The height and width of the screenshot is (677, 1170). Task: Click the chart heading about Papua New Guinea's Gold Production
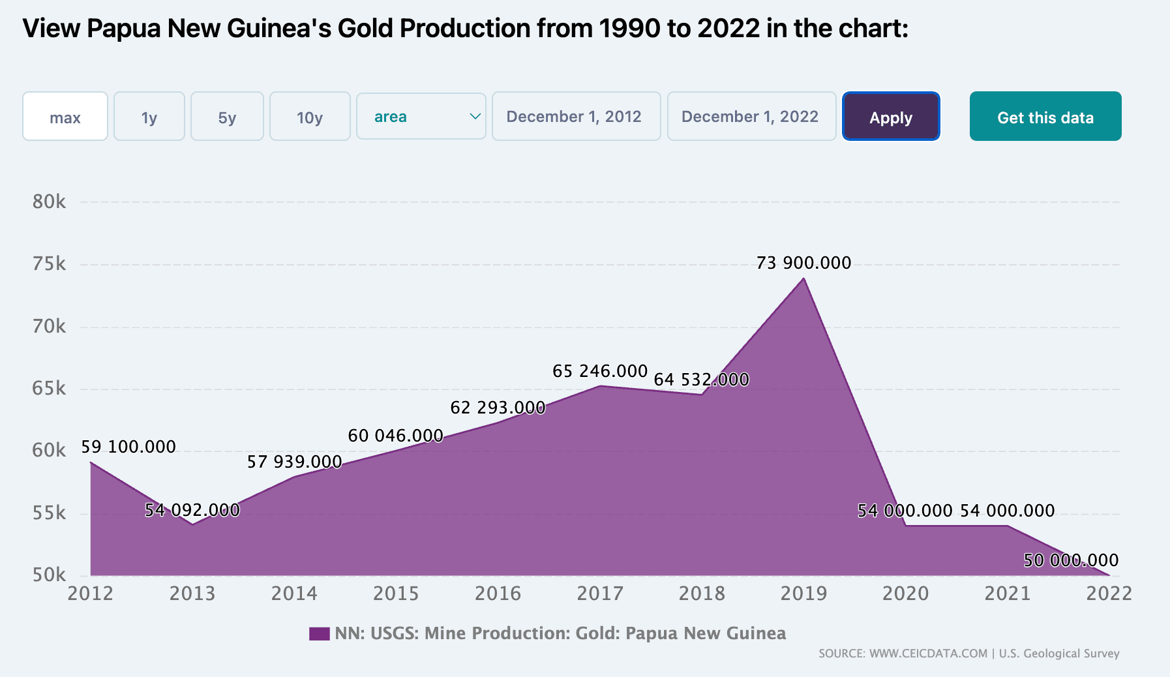(x=466, y=29)
